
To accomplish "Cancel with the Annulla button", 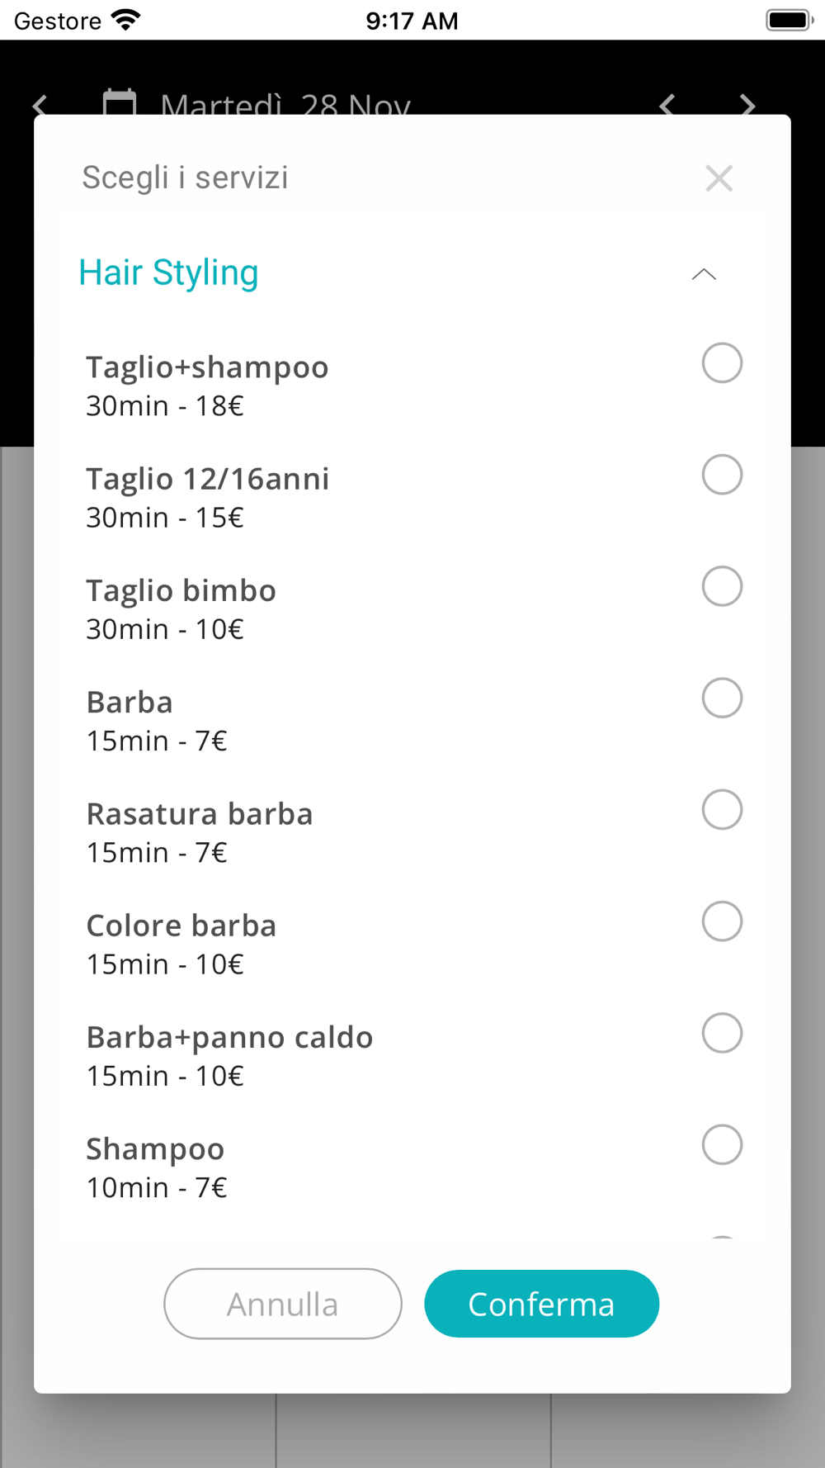I will pyautogui.click(x=283, y=1304).
